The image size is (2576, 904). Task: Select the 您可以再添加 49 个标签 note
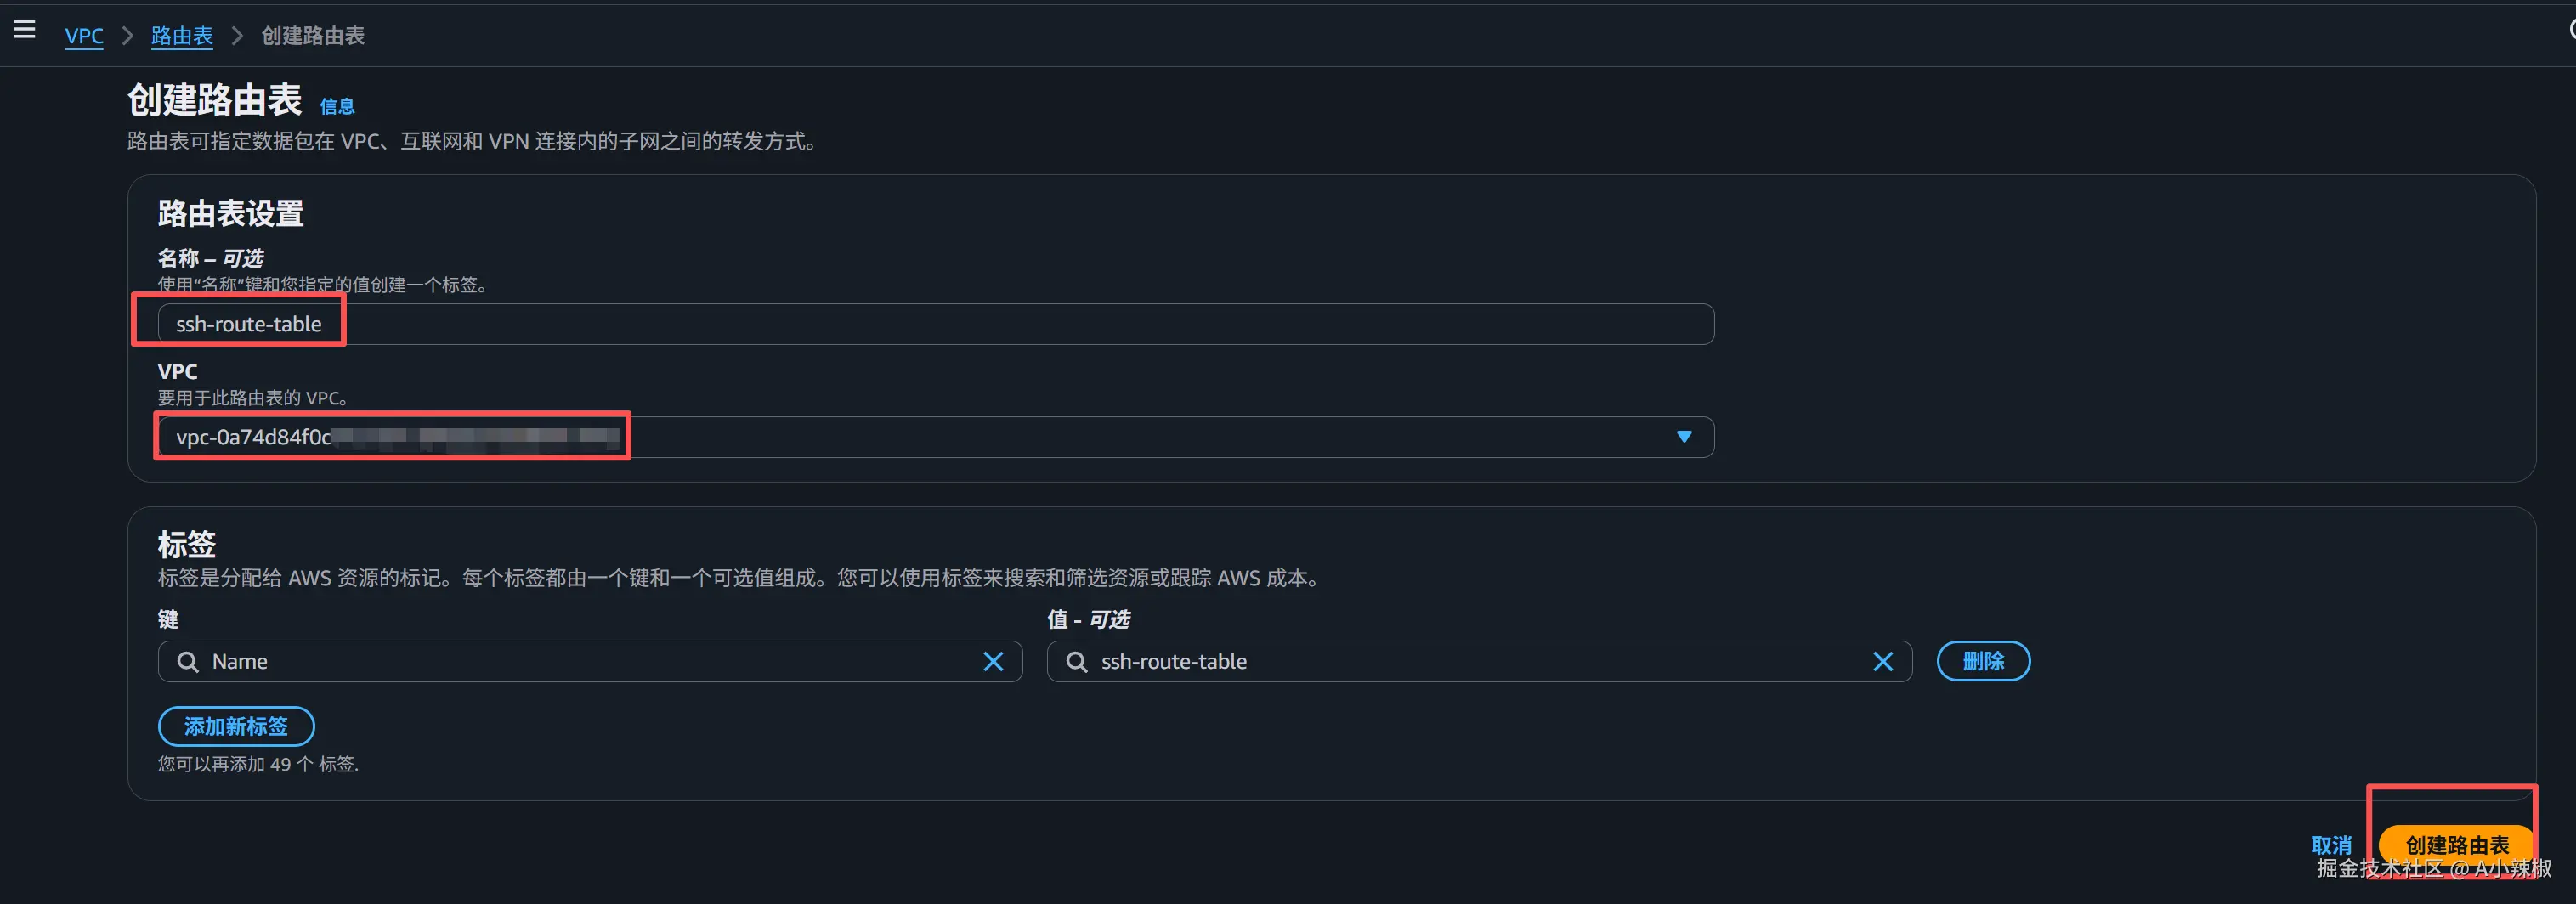[x=258, y=764]
